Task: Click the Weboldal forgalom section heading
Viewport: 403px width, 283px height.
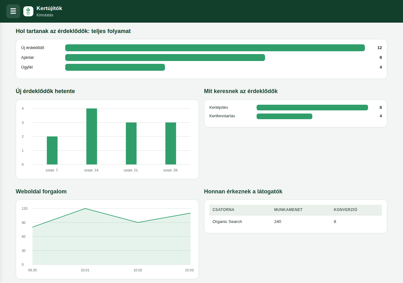Action: 41,191
